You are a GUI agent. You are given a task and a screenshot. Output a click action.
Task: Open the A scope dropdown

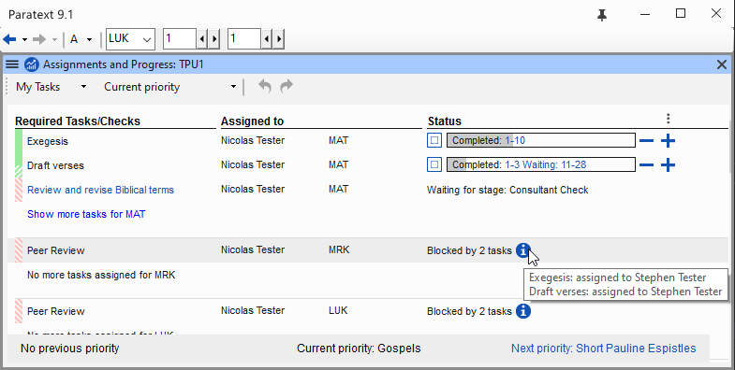[x=81, y=39]
